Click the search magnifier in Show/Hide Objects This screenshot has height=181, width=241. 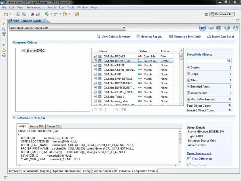point(229,61)
